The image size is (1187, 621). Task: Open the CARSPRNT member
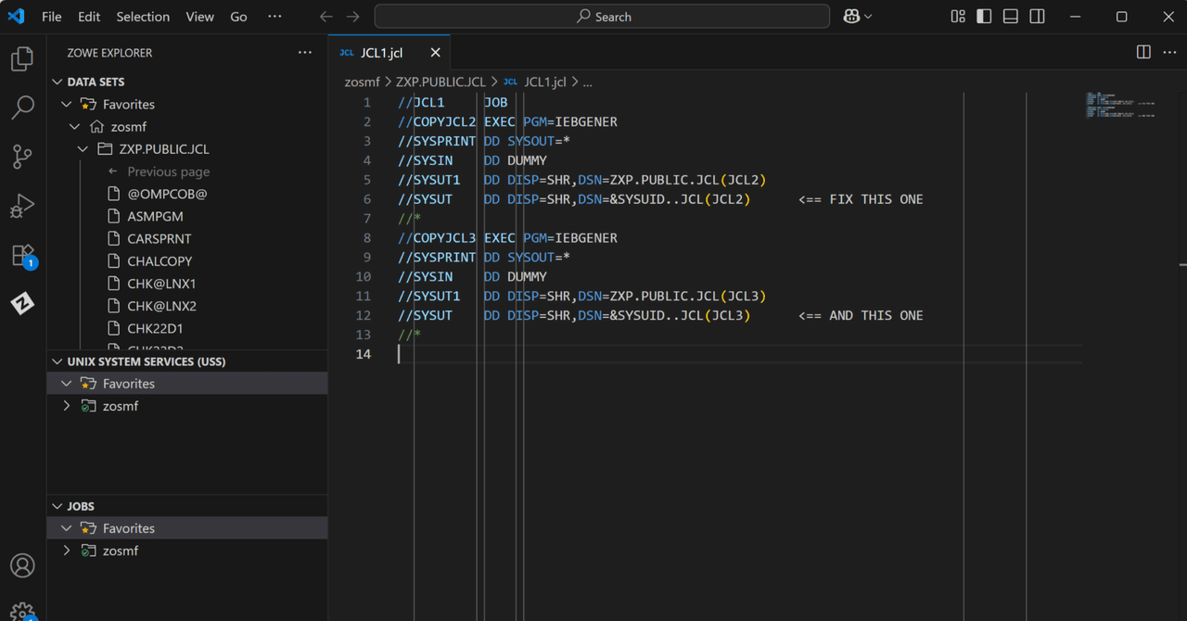point(160,238)
